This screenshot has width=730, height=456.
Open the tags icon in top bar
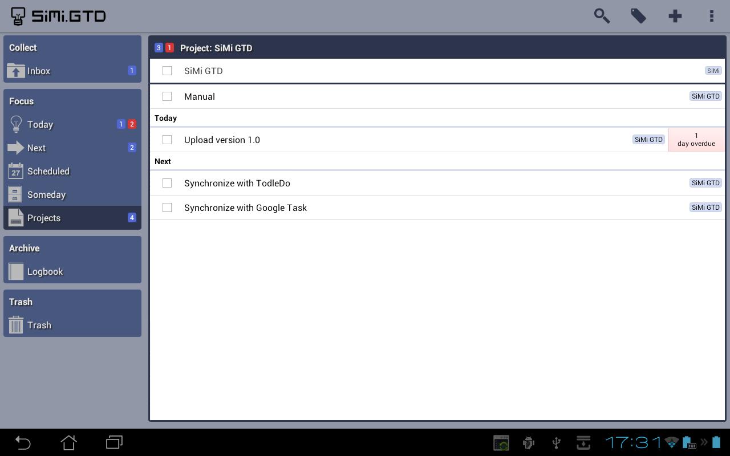(x=638, y=15)
